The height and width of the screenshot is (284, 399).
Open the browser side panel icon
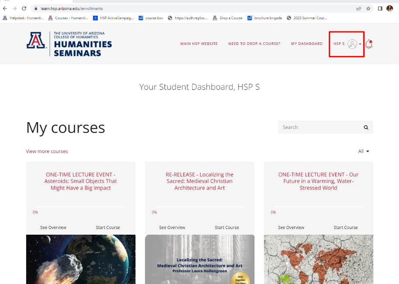point(380,9)
